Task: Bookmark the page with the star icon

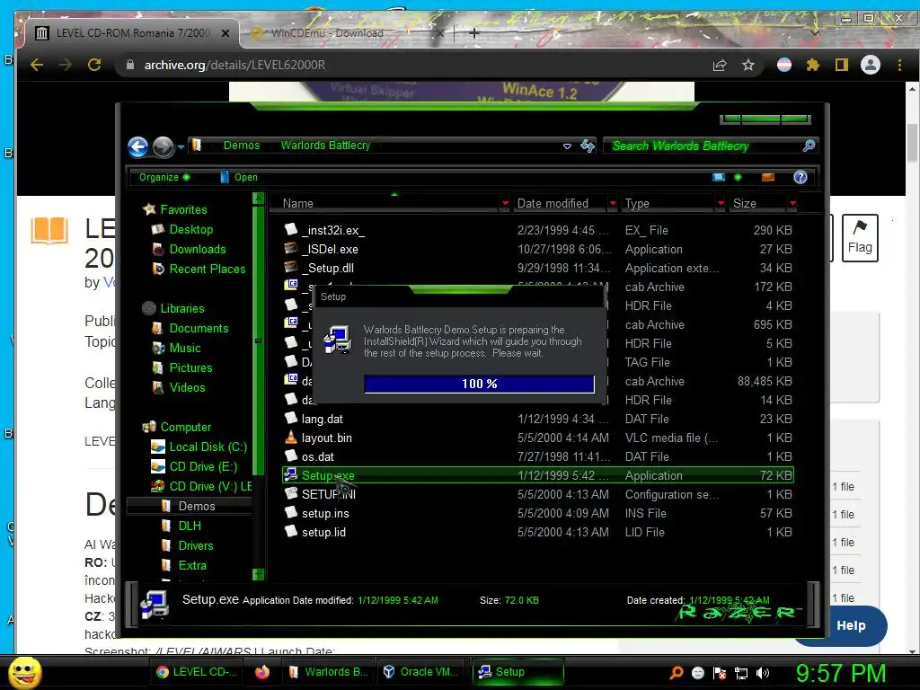Action: (748, 65)
